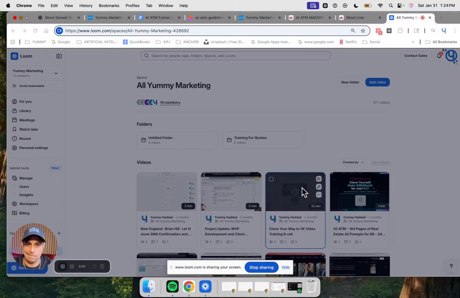
Task: Click the address bar zoom magnifier icon
Action: (353, 31)
